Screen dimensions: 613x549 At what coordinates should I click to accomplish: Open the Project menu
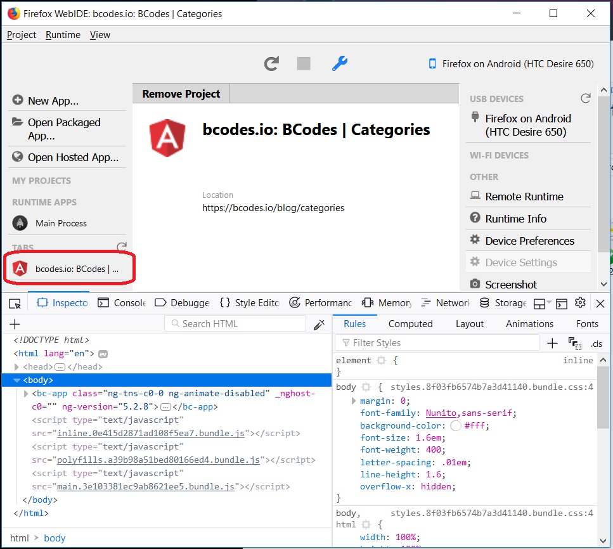21,35
